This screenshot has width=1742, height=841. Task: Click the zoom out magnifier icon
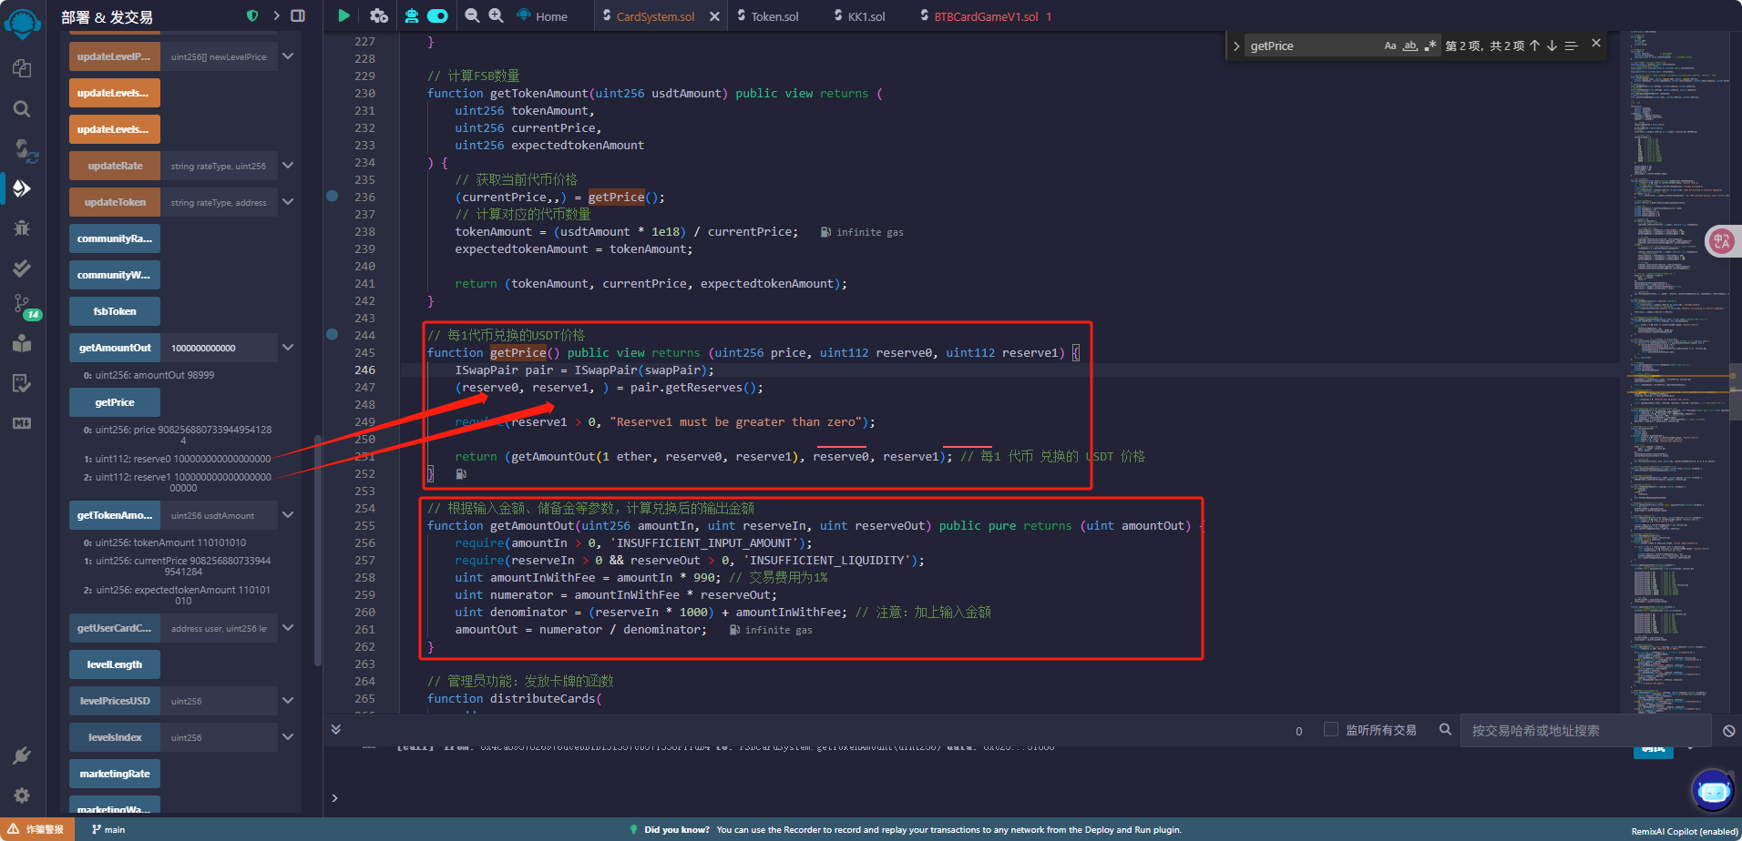472,15
